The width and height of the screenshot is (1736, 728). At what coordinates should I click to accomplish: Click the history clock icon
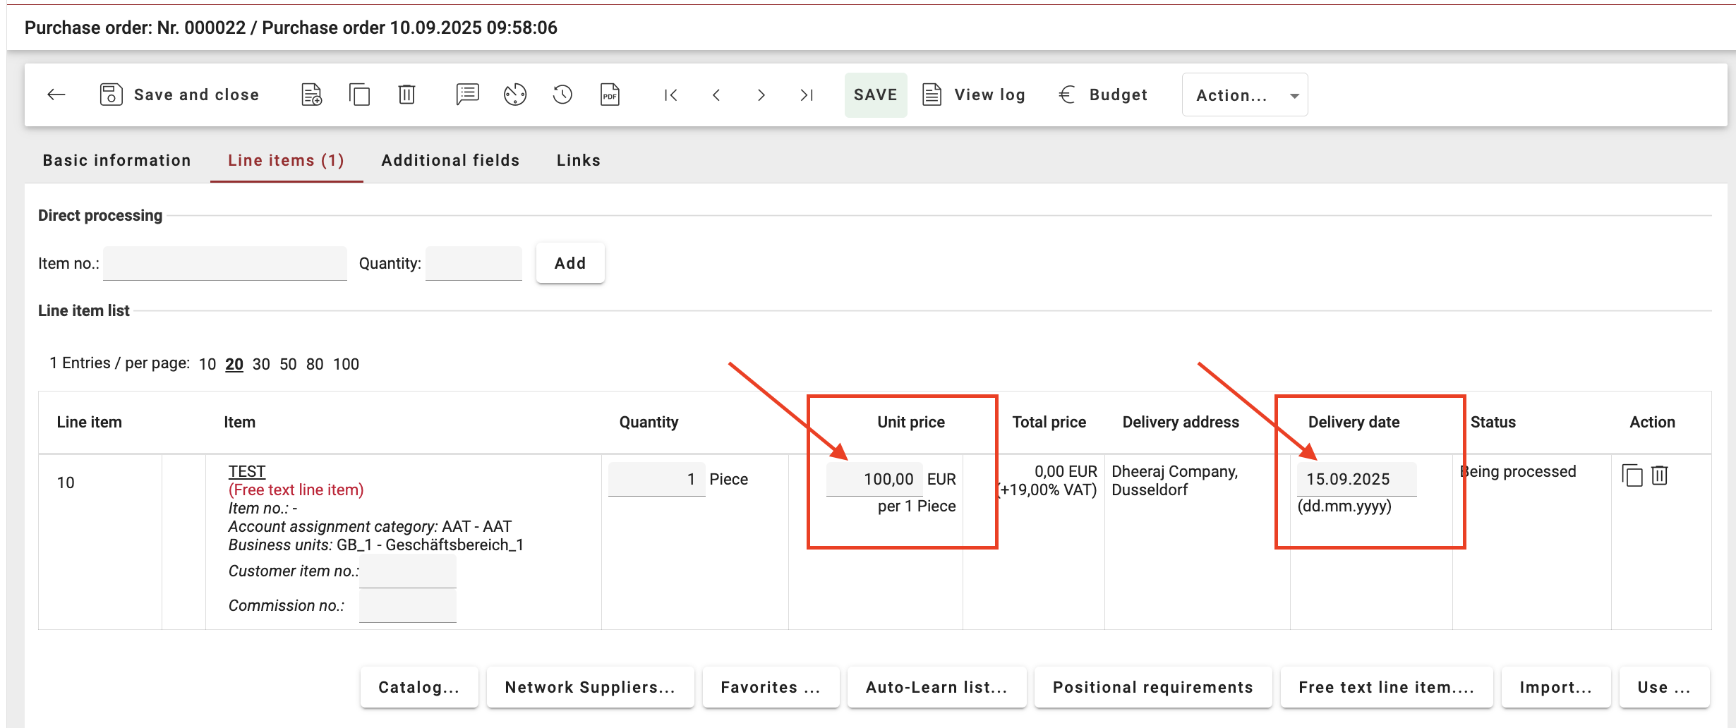click(x=562, y=95)
